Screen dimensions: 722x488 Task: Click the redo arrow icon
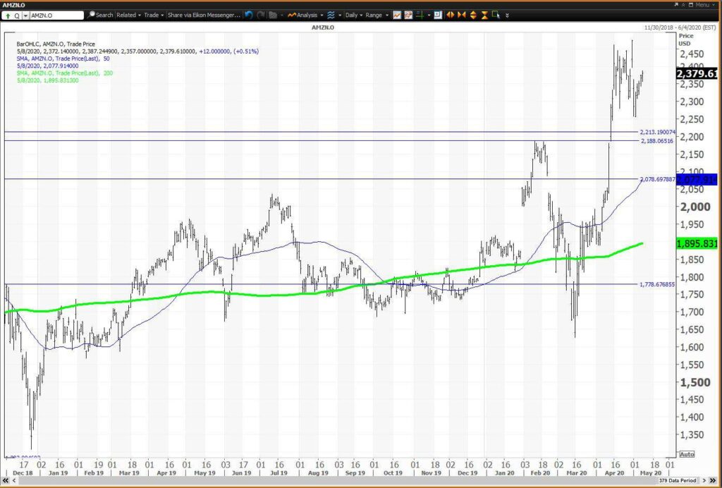point(261,15)
